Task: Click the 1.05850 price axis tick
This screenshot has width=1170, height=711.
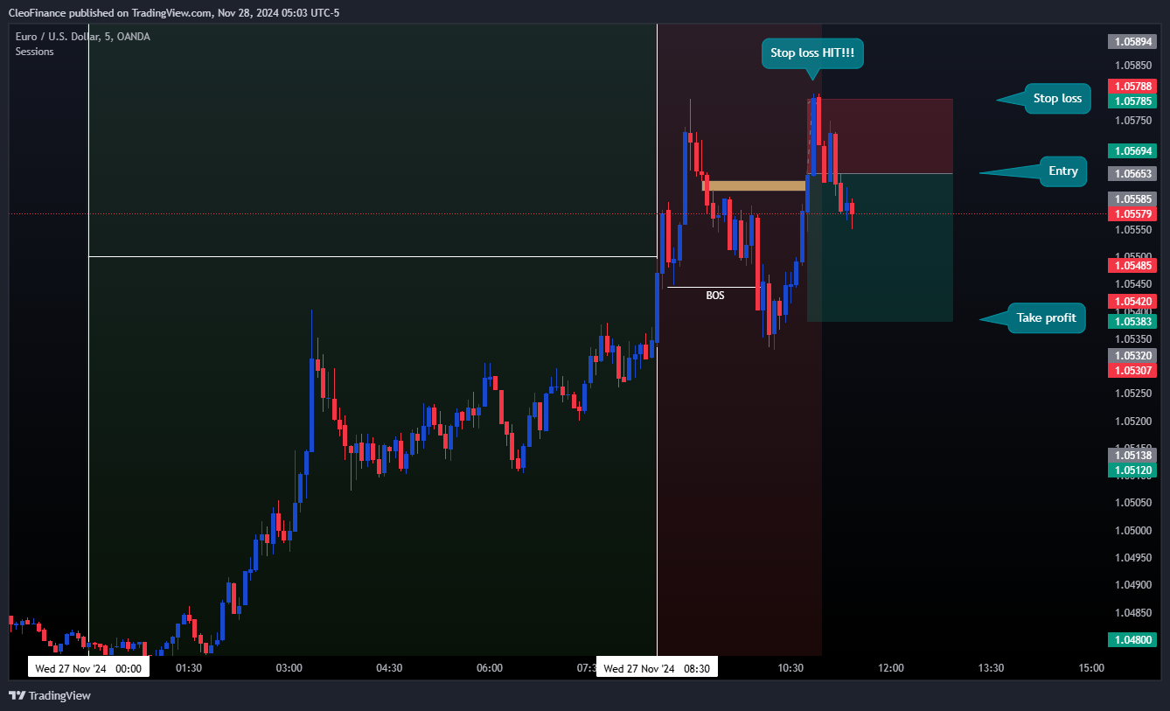Action: point(1132,65)
